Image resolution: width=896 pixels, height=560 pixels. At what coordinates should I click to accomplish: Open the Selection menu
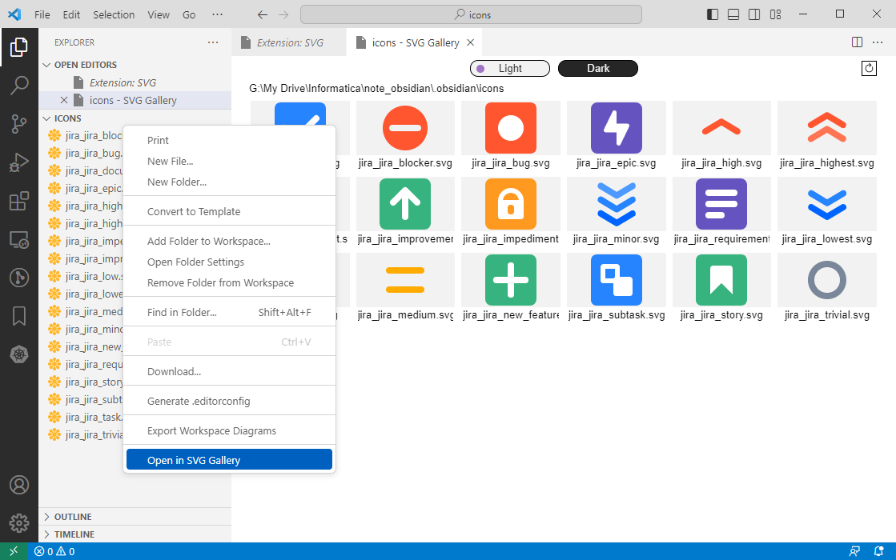point(114,15)
